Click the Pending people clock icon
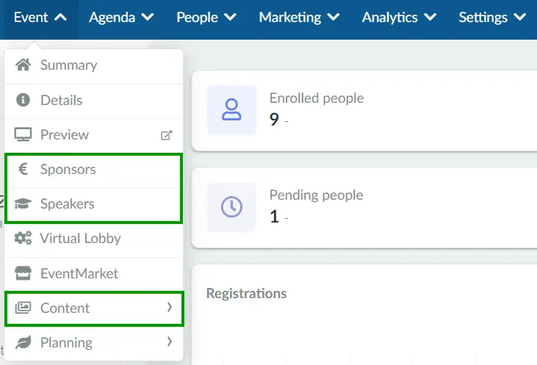537x365 pixels. (231, 207)
